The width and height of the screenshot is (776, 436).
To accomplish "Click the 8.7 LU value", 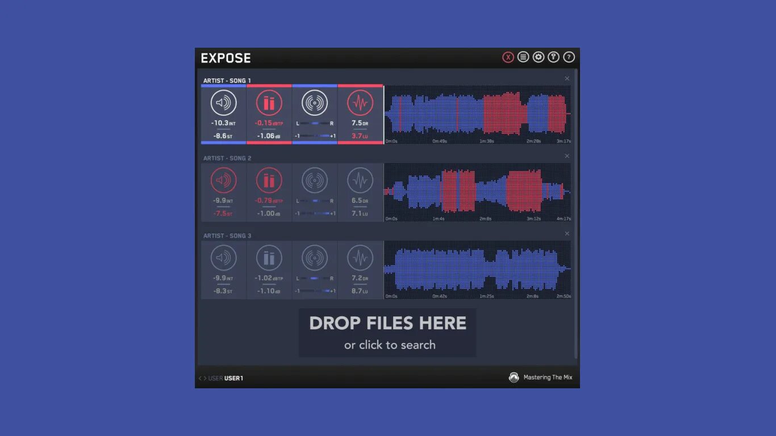I will point(360,291).
